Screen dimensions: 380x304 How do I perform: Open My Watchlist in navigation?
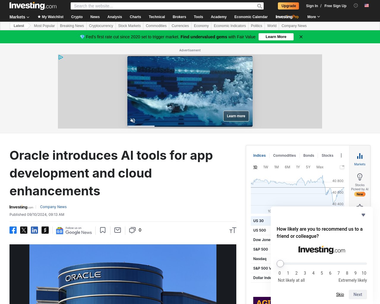point(50,17)
